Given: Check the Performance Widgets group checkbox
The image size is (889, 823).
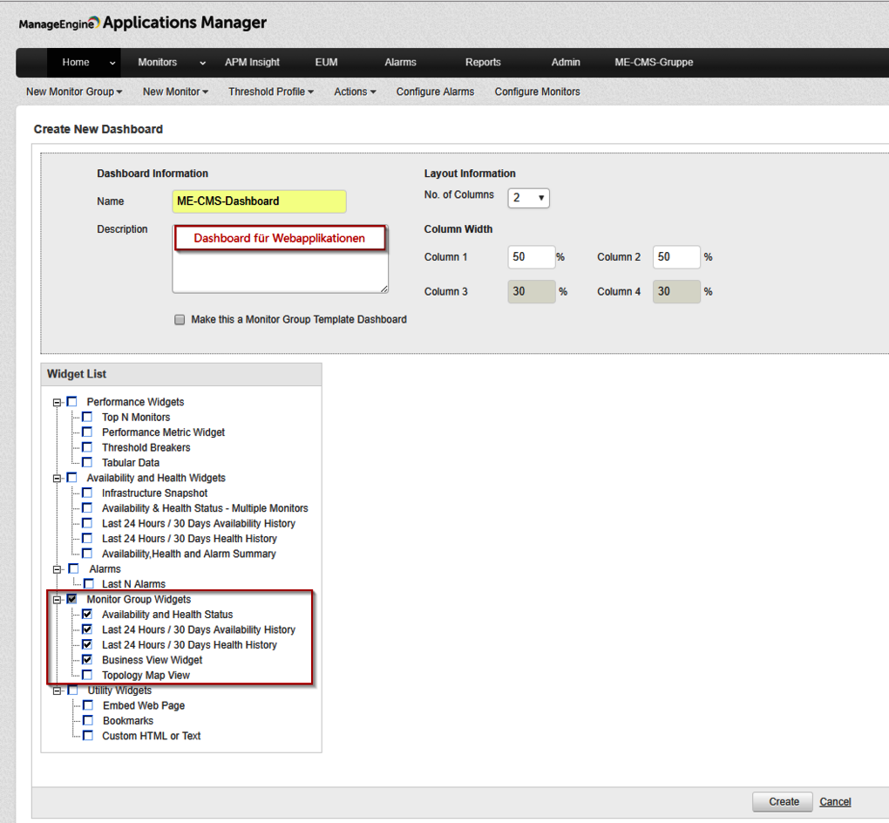Looking at the screenshot, I should point(71,402).
